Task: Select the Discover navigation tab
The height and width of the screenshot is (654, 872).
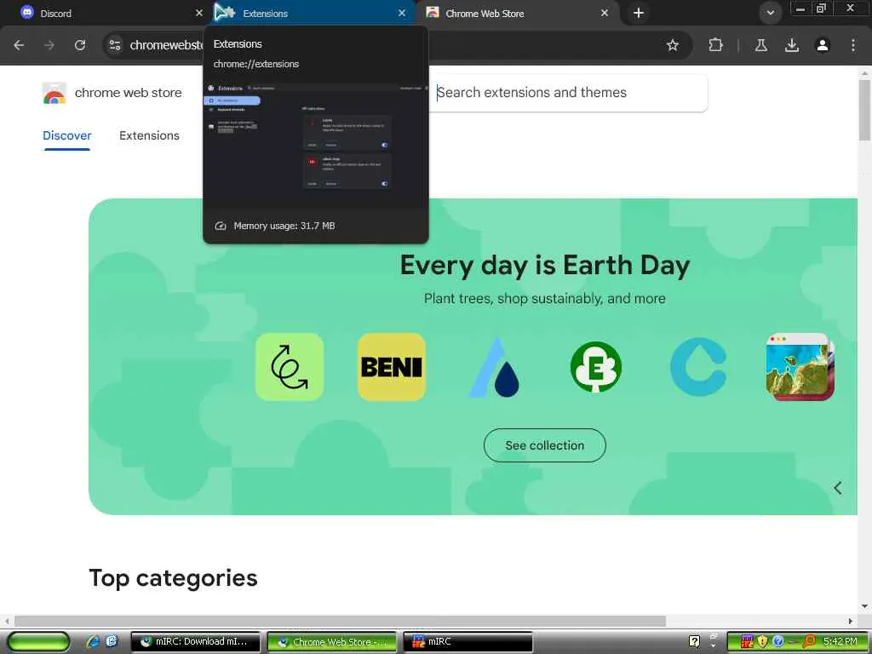Action: [66, 135]
